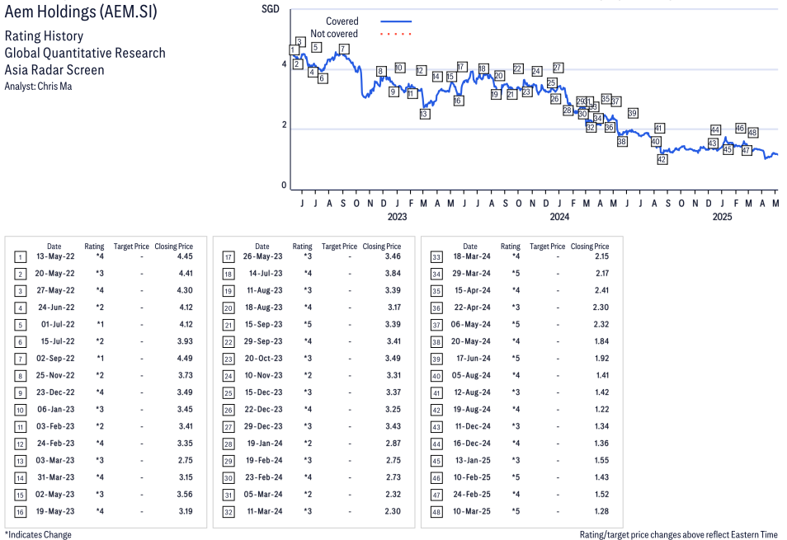Image resolution: width=787 pixels, height=540 pixels.
Task: Click the '*Indicates Change' footnote
Action: pos(38,534)
